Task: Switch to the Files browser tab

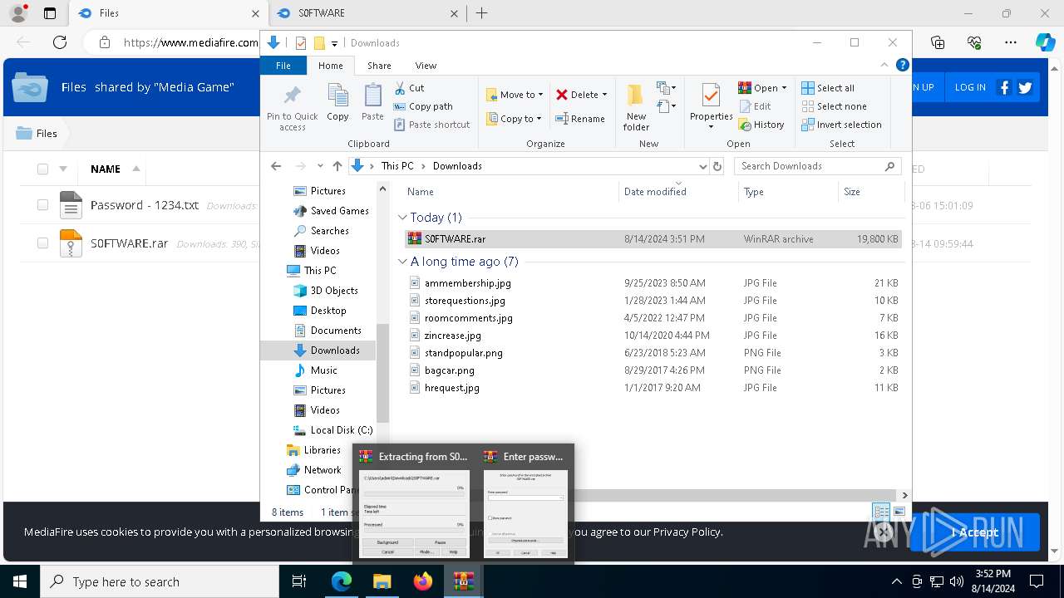Action: point(169,13)
